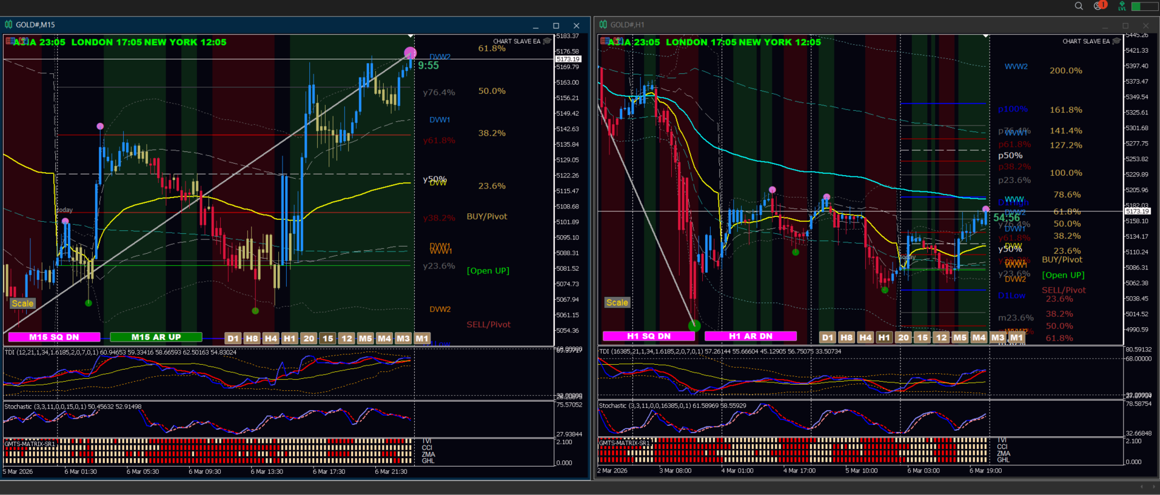Click the chart icon beside the GOLD#,M15 title

(x=8, y=25)
